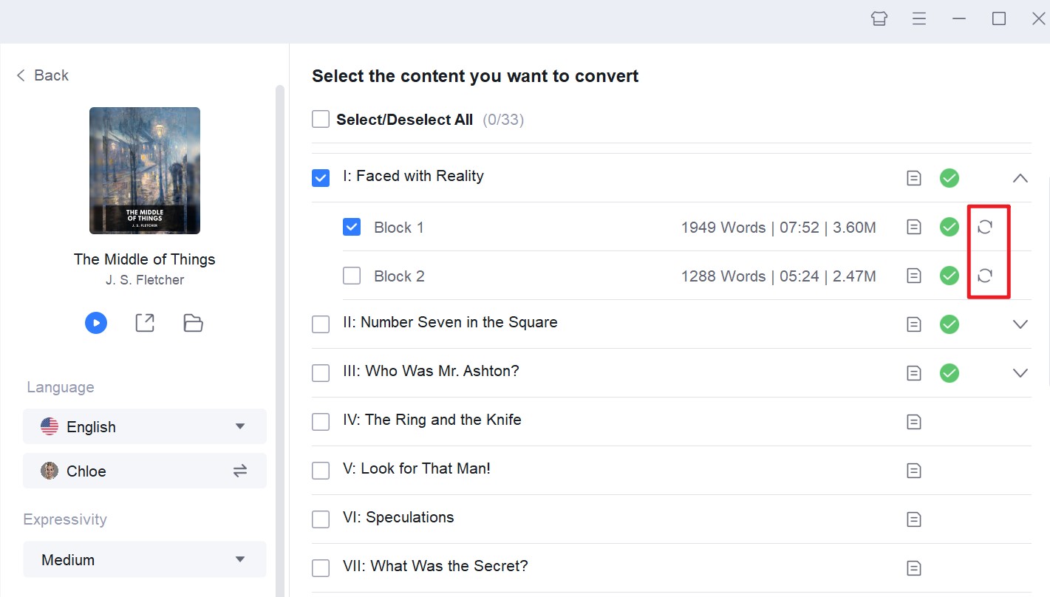Uncheck the I: Faced with Reality checkbox

321,178
